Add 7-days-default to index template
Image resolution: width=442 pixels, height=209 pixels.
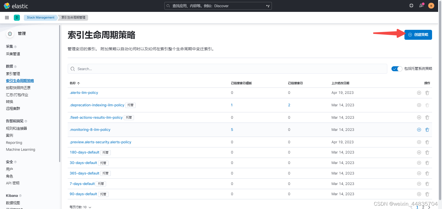tap(419, 184)
